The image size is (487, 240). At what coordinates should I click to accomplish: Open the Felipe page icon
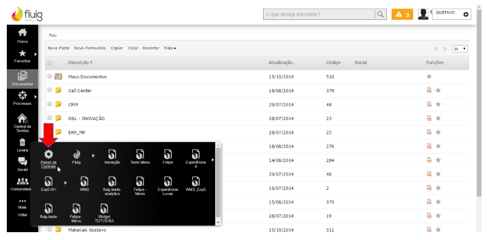168,154
